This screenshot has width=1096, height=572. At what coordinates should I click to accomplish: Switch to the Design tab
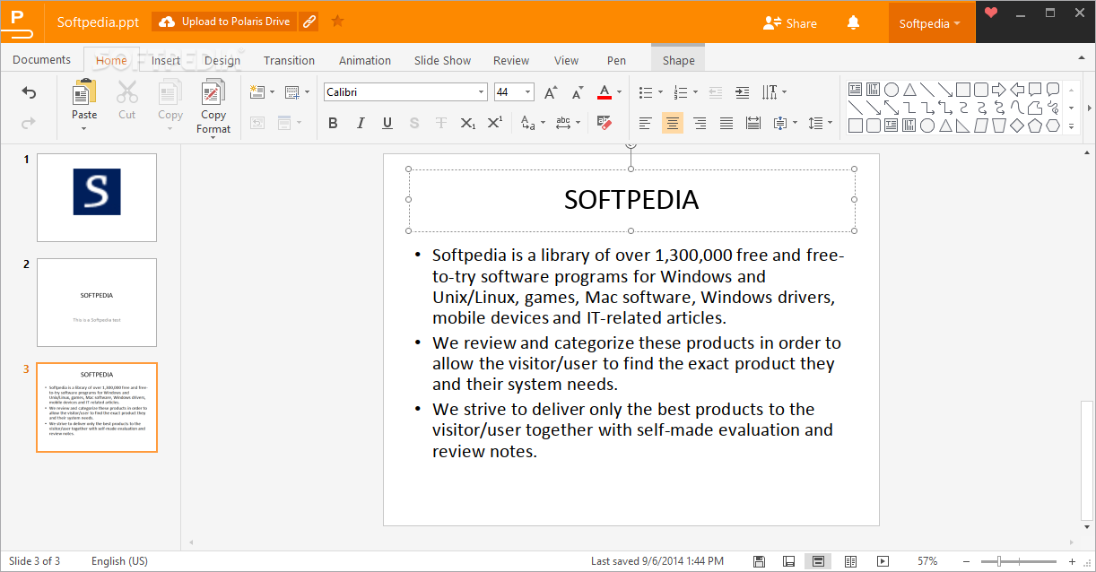coord(222,60)
